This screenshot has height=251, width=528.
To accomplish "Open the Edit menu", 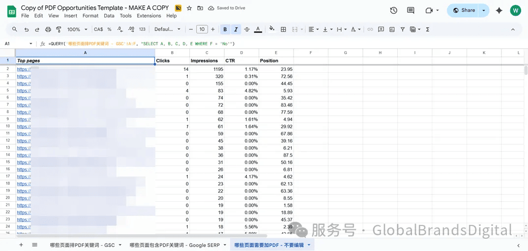I will click(38, 15).
